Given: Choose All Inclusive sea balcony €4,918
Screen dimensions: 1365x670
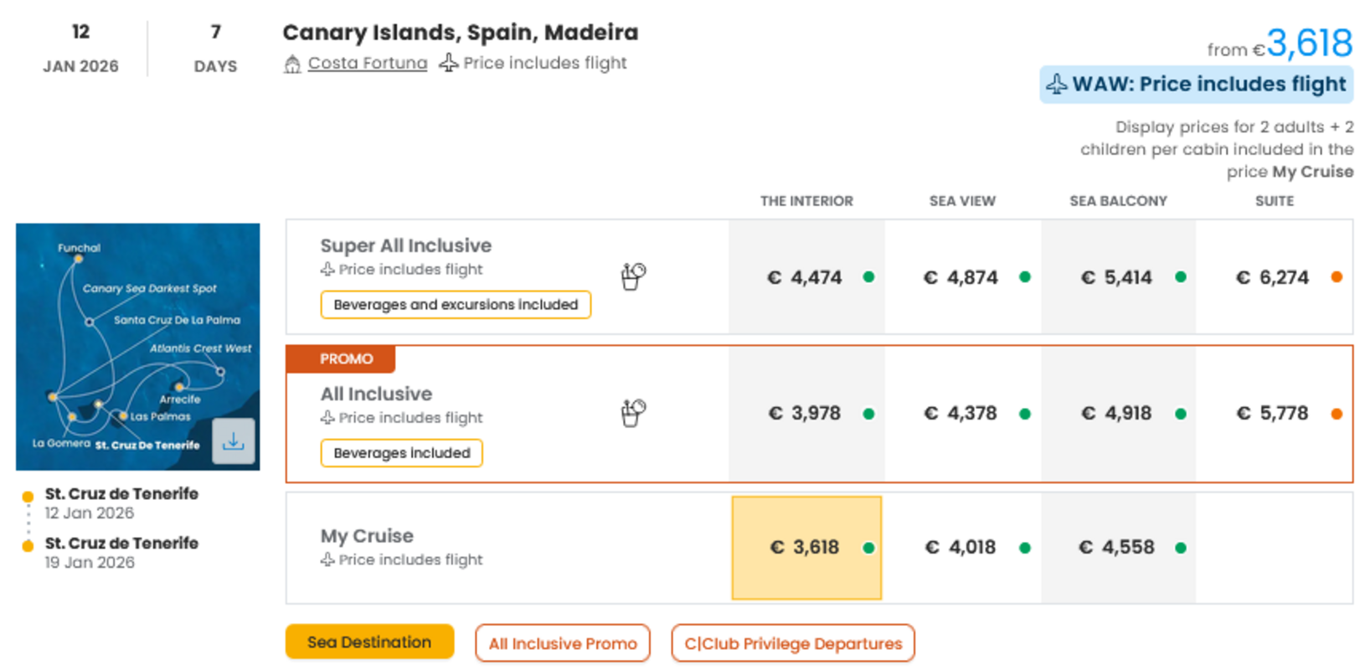Looking at the screenshot, I should pos(1117,414).
